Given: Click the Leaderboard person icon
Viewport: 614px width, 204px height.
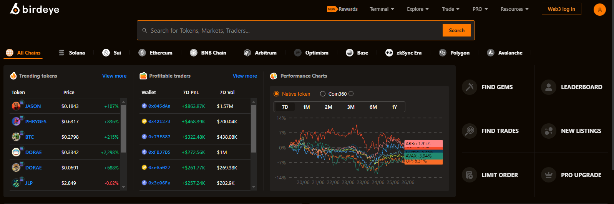Looking at the screenshot, I should tap(549, 87).
